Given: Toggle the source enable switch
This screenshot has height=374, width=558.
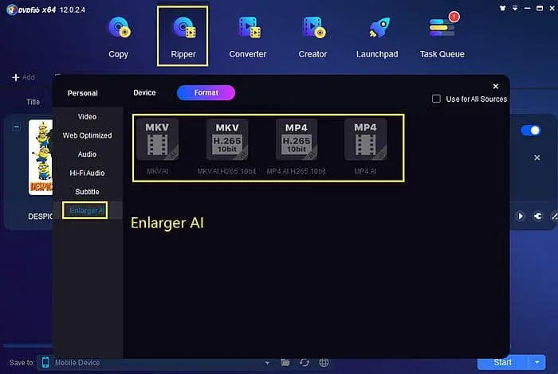Looking at the screenshot, I should pyautogui.click(x=531, y=131).
